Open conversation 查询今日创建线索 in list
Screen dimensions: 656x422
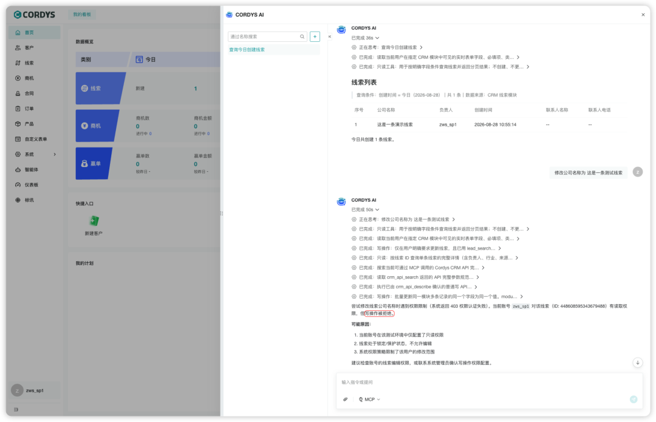273,50
